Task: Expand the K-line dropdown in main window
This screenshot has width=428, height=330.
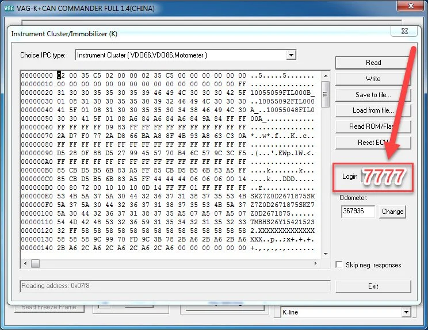Action: (406, 312)
